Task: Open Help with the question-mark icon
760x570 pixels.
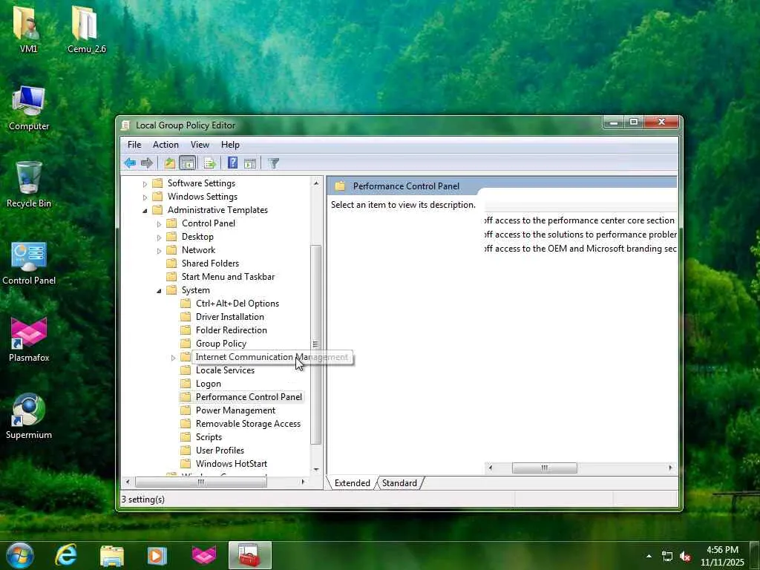Action: [x=232, y=163]
